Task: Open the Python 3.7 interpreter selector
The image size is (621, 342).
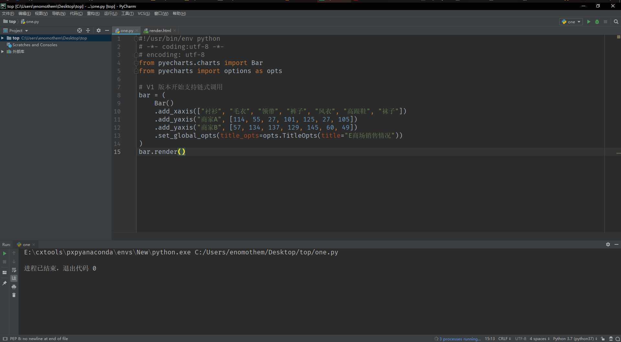Action: 575,339
